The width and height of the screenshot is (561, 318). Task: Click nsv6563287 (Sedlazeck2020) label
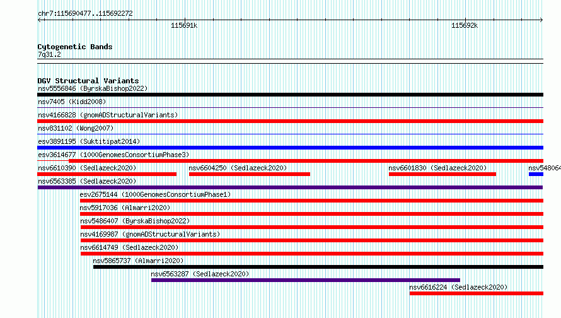pos(200,274)
